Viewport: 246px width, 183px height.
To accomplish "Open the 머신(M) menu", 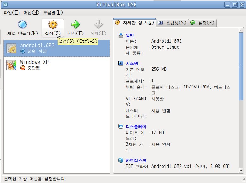I will pyautogui.click(x=31, y=13).
